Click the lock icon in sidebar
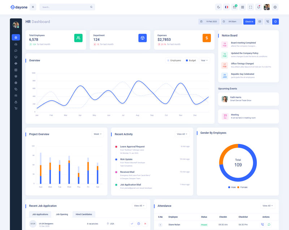 16,102
